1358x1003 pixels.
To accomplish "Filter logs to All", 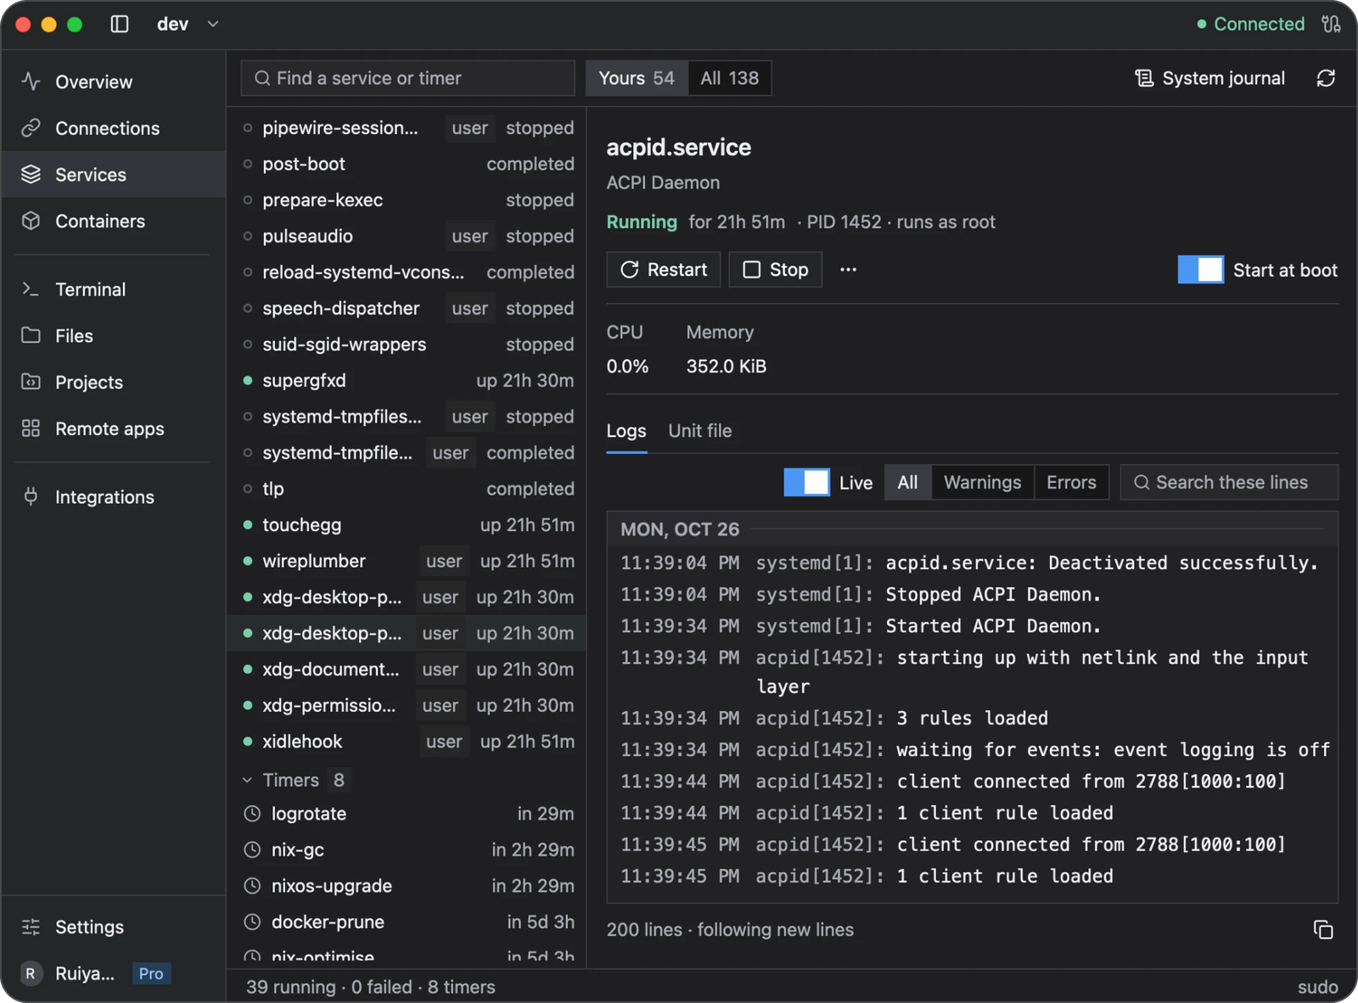I will [x=907, y=482].
